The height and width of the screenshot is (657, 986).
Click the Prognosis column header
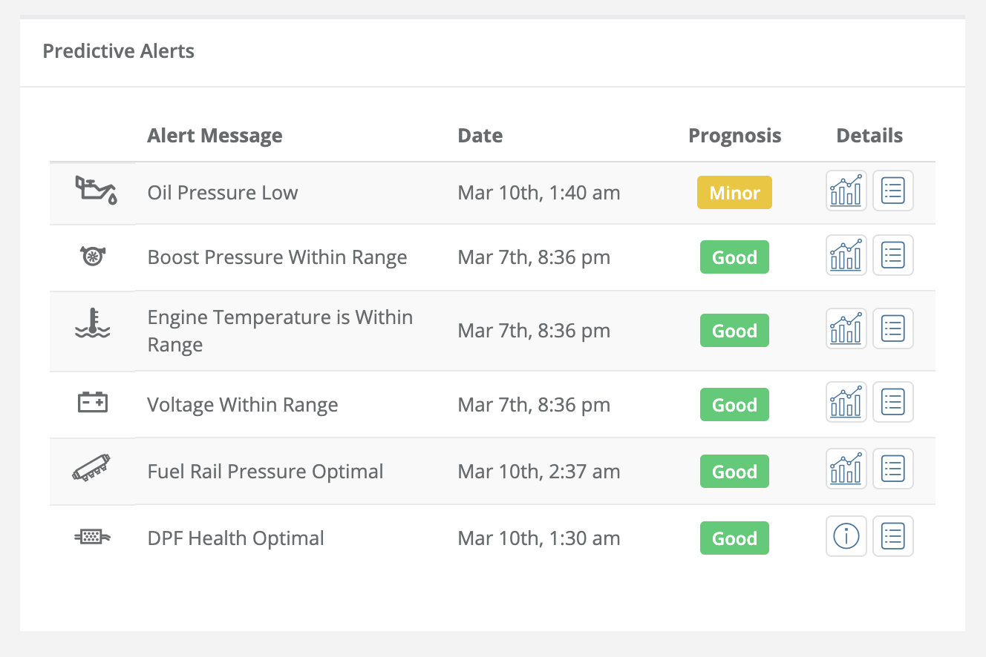pyautogui.click(x=734, y=136)
